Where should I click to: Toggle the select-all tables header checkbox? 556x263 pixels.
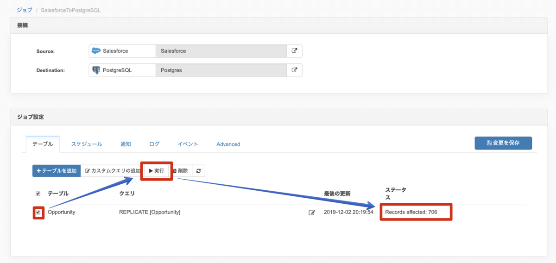pyautogui.click(x=38, y=194)
